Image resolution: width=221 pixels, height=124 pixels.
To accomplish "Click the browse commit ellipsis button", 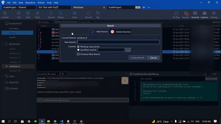I will pyautogui.click(x=128, y=50).
